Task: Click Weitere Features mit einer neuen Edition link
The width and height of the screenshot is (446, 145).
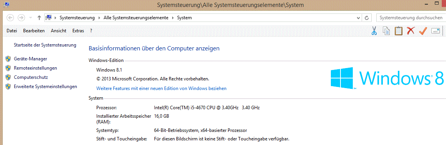Action: coord(161,88)
